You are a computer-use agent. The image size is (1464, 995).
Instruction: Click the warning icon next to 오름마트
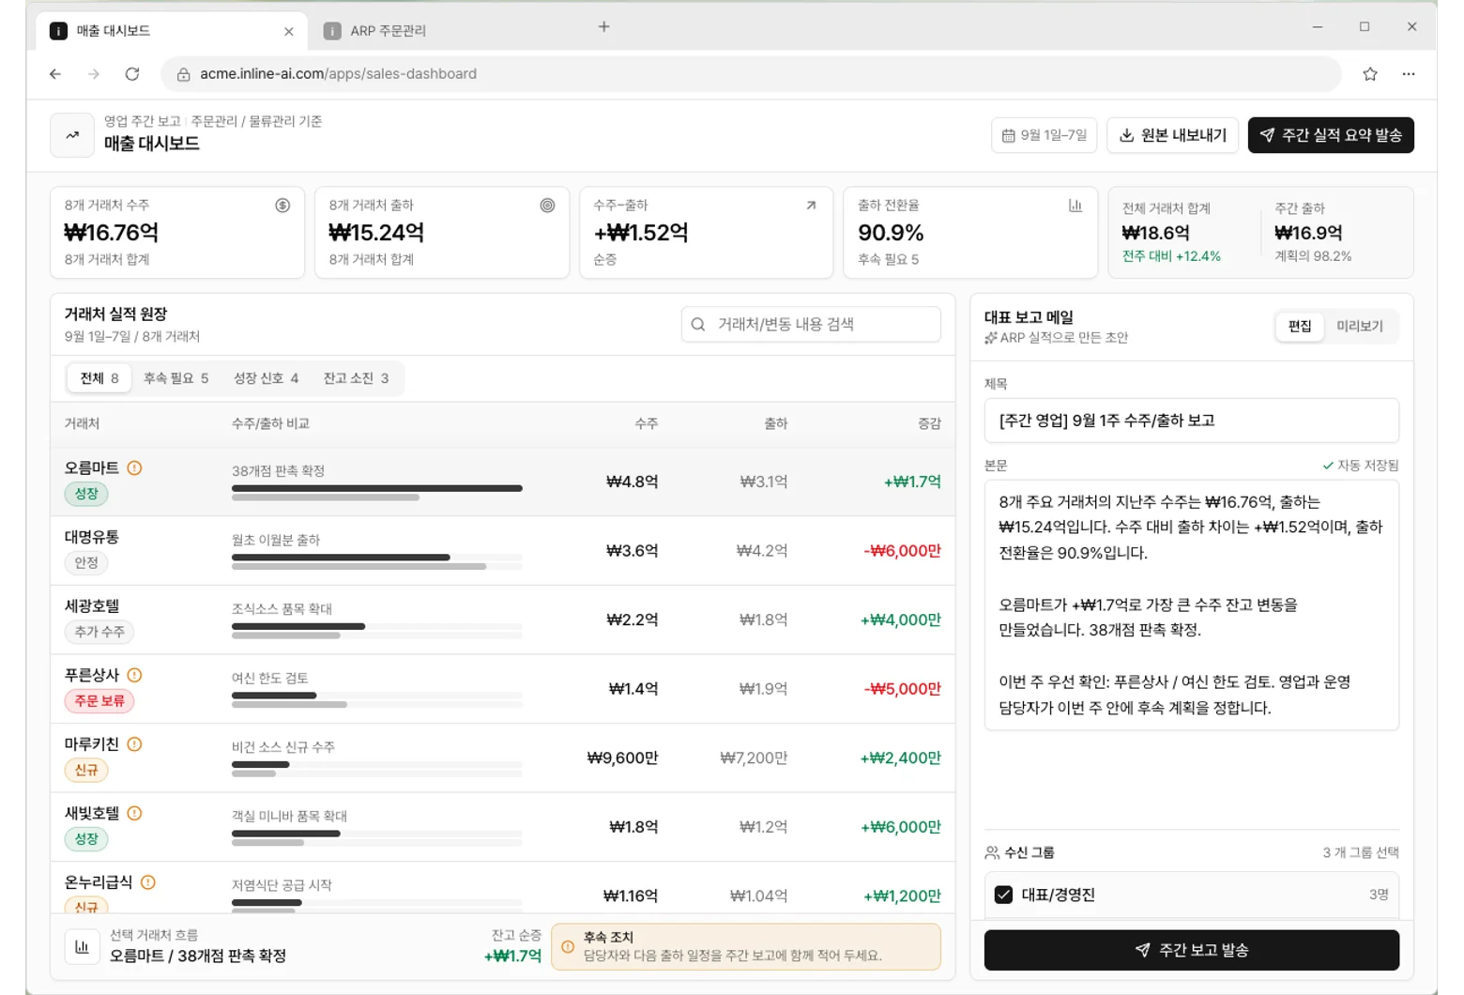click(x=134, y=467)
